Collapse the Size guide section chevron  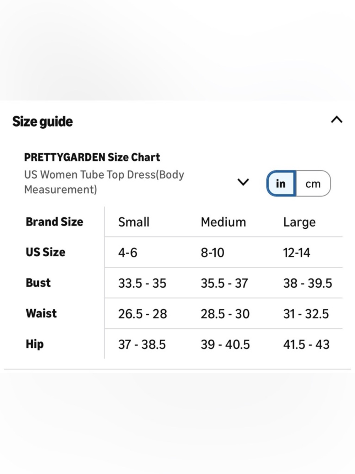[x=336, y=120]
